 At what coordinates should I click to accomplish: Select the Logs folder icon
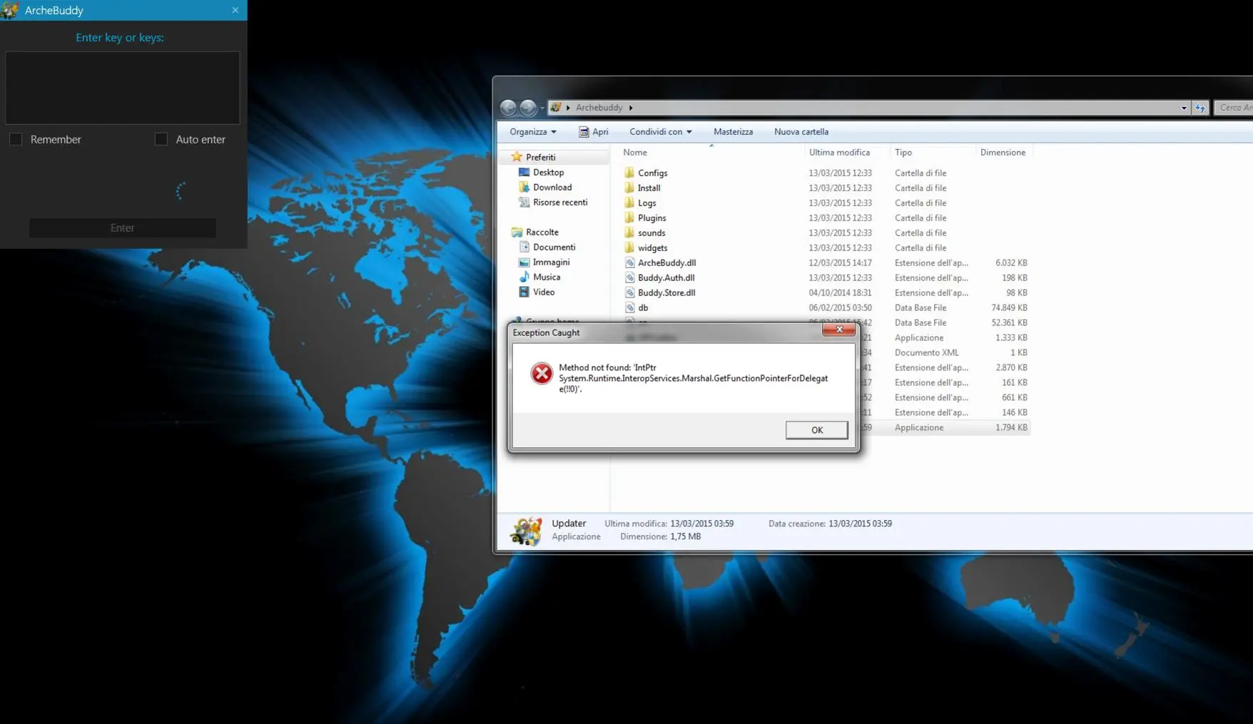[629, 203]
